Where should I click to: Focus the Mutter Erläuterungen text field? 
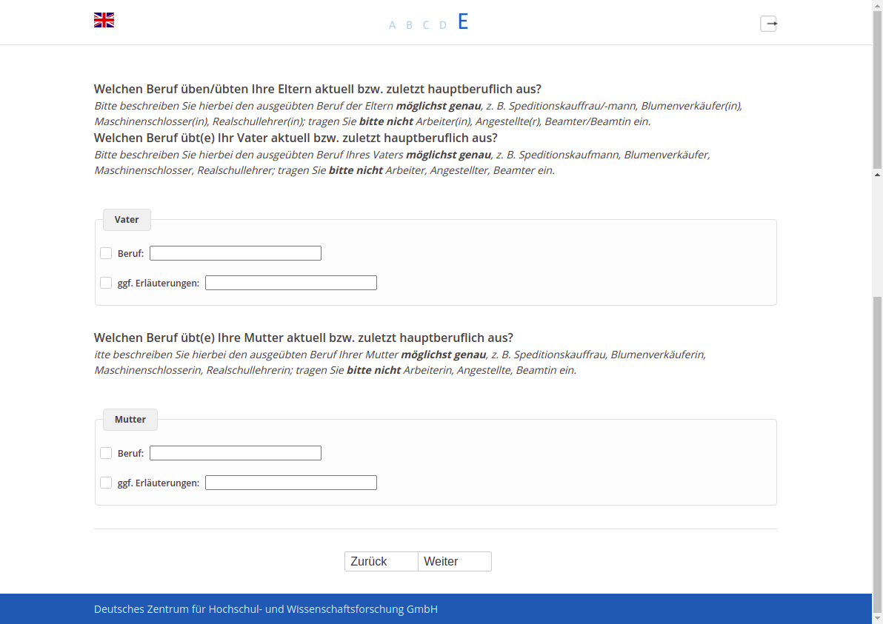coord(291,482)
